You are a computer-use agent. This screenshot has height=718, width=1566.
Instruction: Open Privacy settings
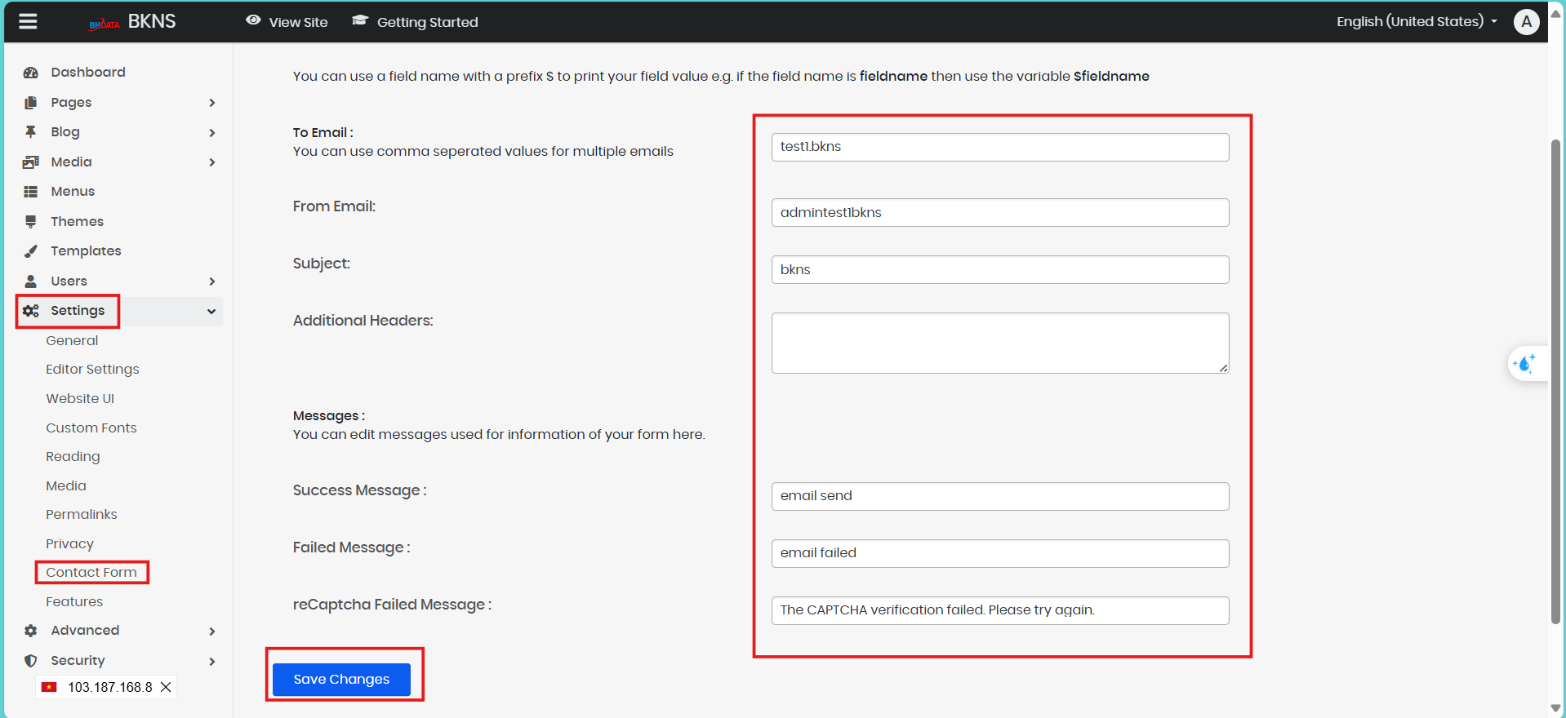click(x=69, y=543)
